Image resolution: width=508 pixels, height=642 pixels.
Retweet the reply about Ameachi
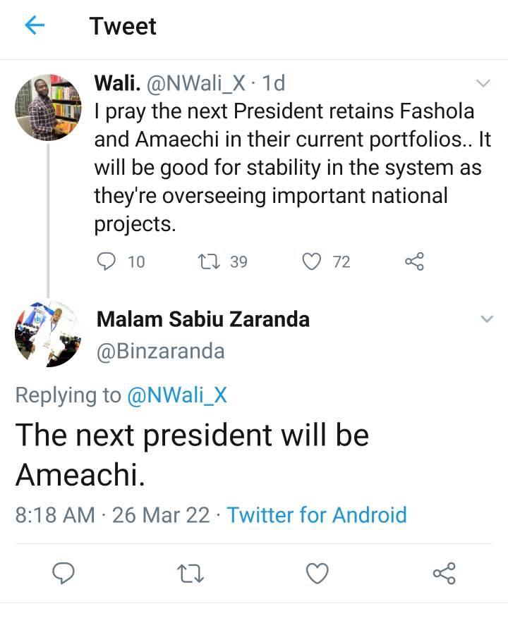click(x=190, y=573)
